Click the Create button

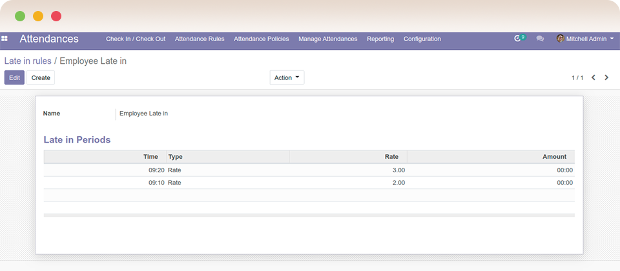pyautogui.click(x=41, y=77)
